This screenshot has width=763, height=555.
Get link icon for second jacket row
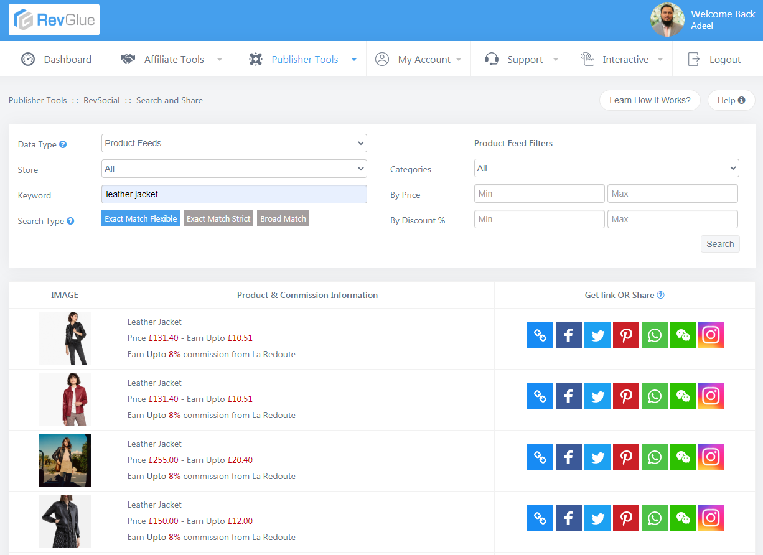click(x=540, y=396)
